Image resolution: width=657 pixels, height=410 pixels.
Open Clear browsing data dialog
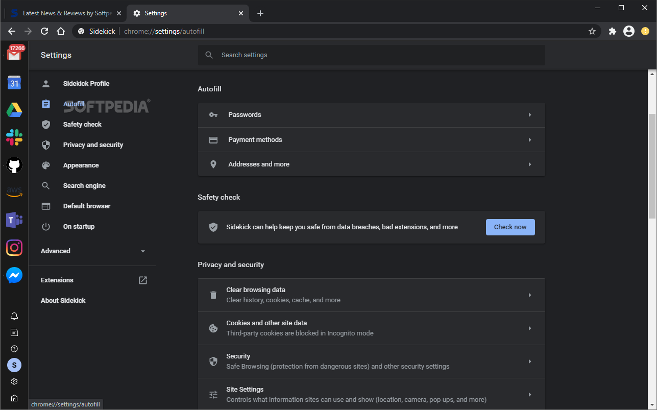pyautogui.click(x=371, y=295)
